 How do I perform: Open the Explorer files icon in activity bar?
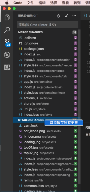click(7, 17)
